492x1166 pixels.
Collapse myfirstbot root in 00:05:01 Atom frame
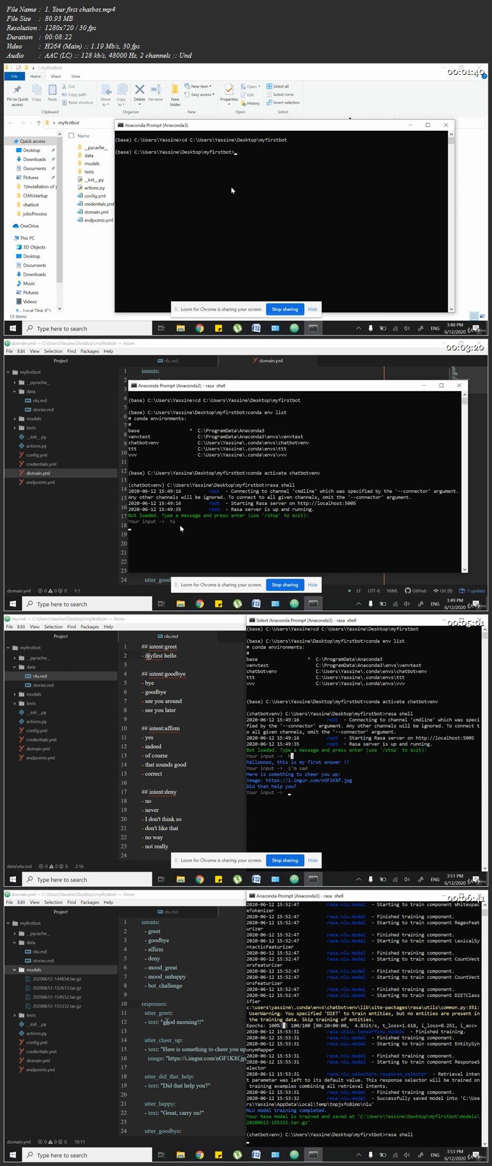(x=9, y=647)
